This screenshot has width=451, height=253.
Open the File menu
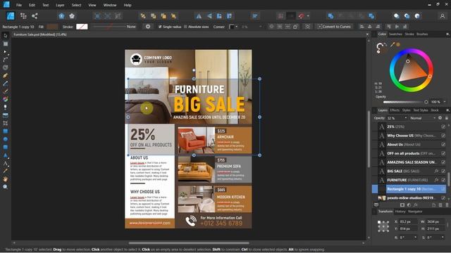(19, 5)
